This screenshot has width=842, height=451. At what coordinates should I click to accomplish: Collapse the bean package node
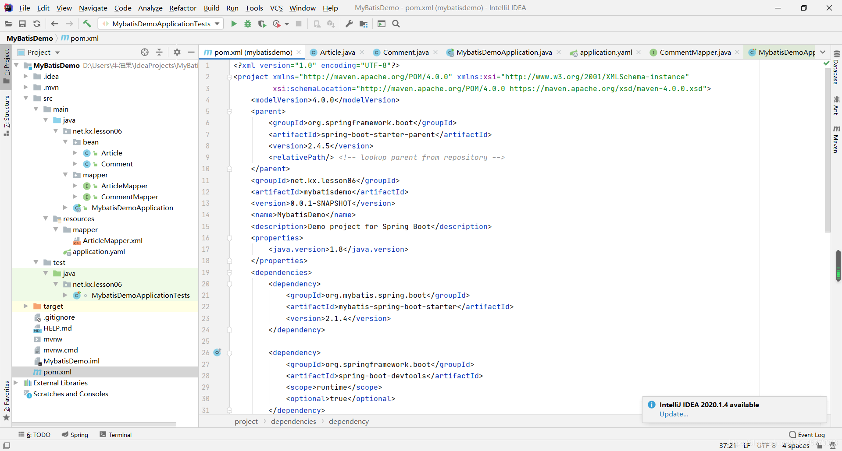tap(65, 142)
